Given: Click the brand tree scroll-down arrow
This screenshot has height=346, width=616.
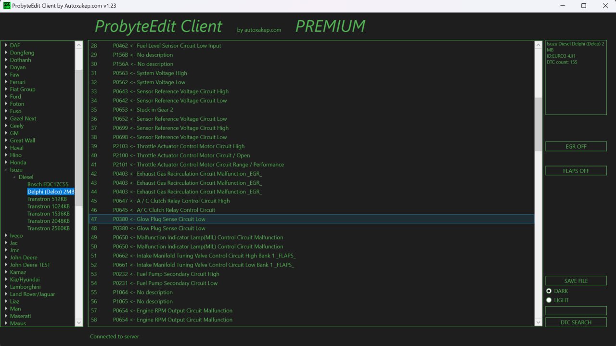Looking at the screenshot, I should [x=79, y=322].
